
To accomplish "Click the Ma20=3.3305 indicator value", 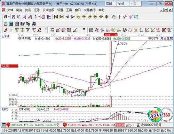I will 63,38.
